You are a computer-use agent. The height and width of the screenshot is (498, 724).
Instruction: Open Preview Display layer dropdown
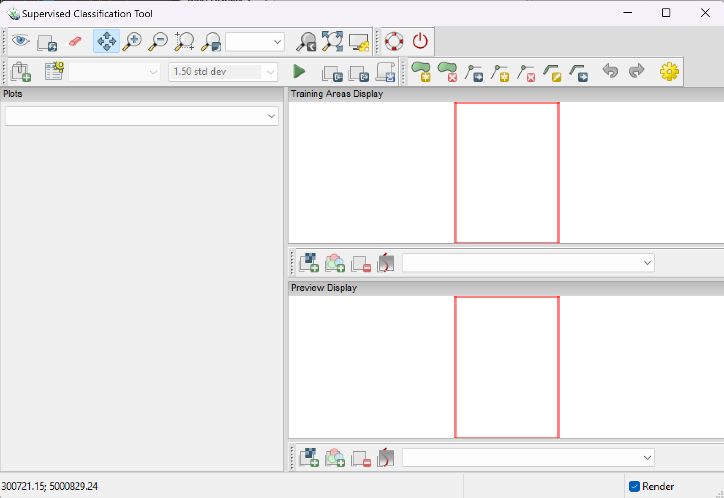pyautogui.click(x=528, y=458)
